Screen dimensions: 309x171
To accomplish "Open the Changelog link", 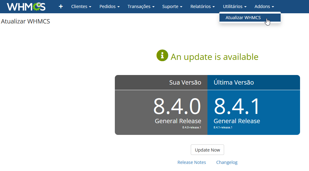I will point(227,162).
